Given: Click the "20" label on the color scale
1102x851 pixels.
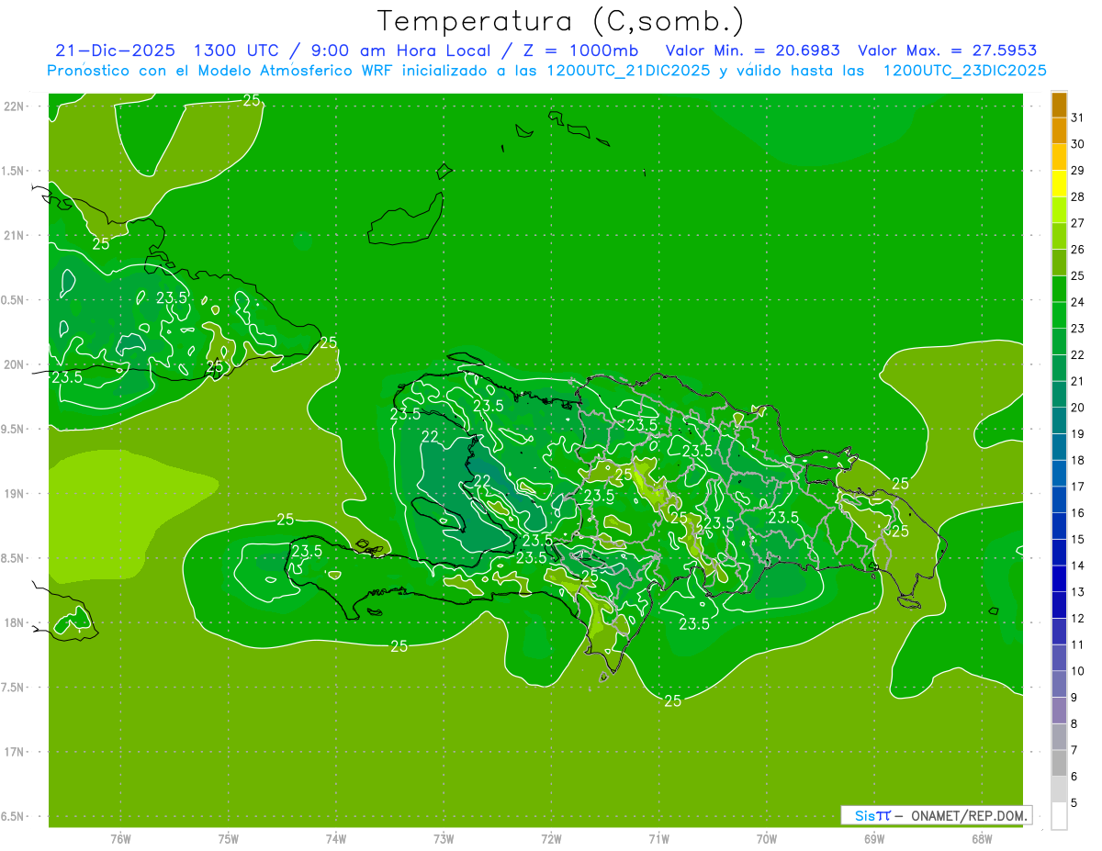Looking at the screenshot, I should pos(1077,408).
